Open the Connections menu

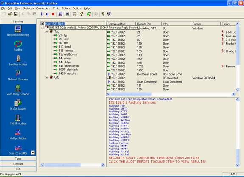[43, 8]
